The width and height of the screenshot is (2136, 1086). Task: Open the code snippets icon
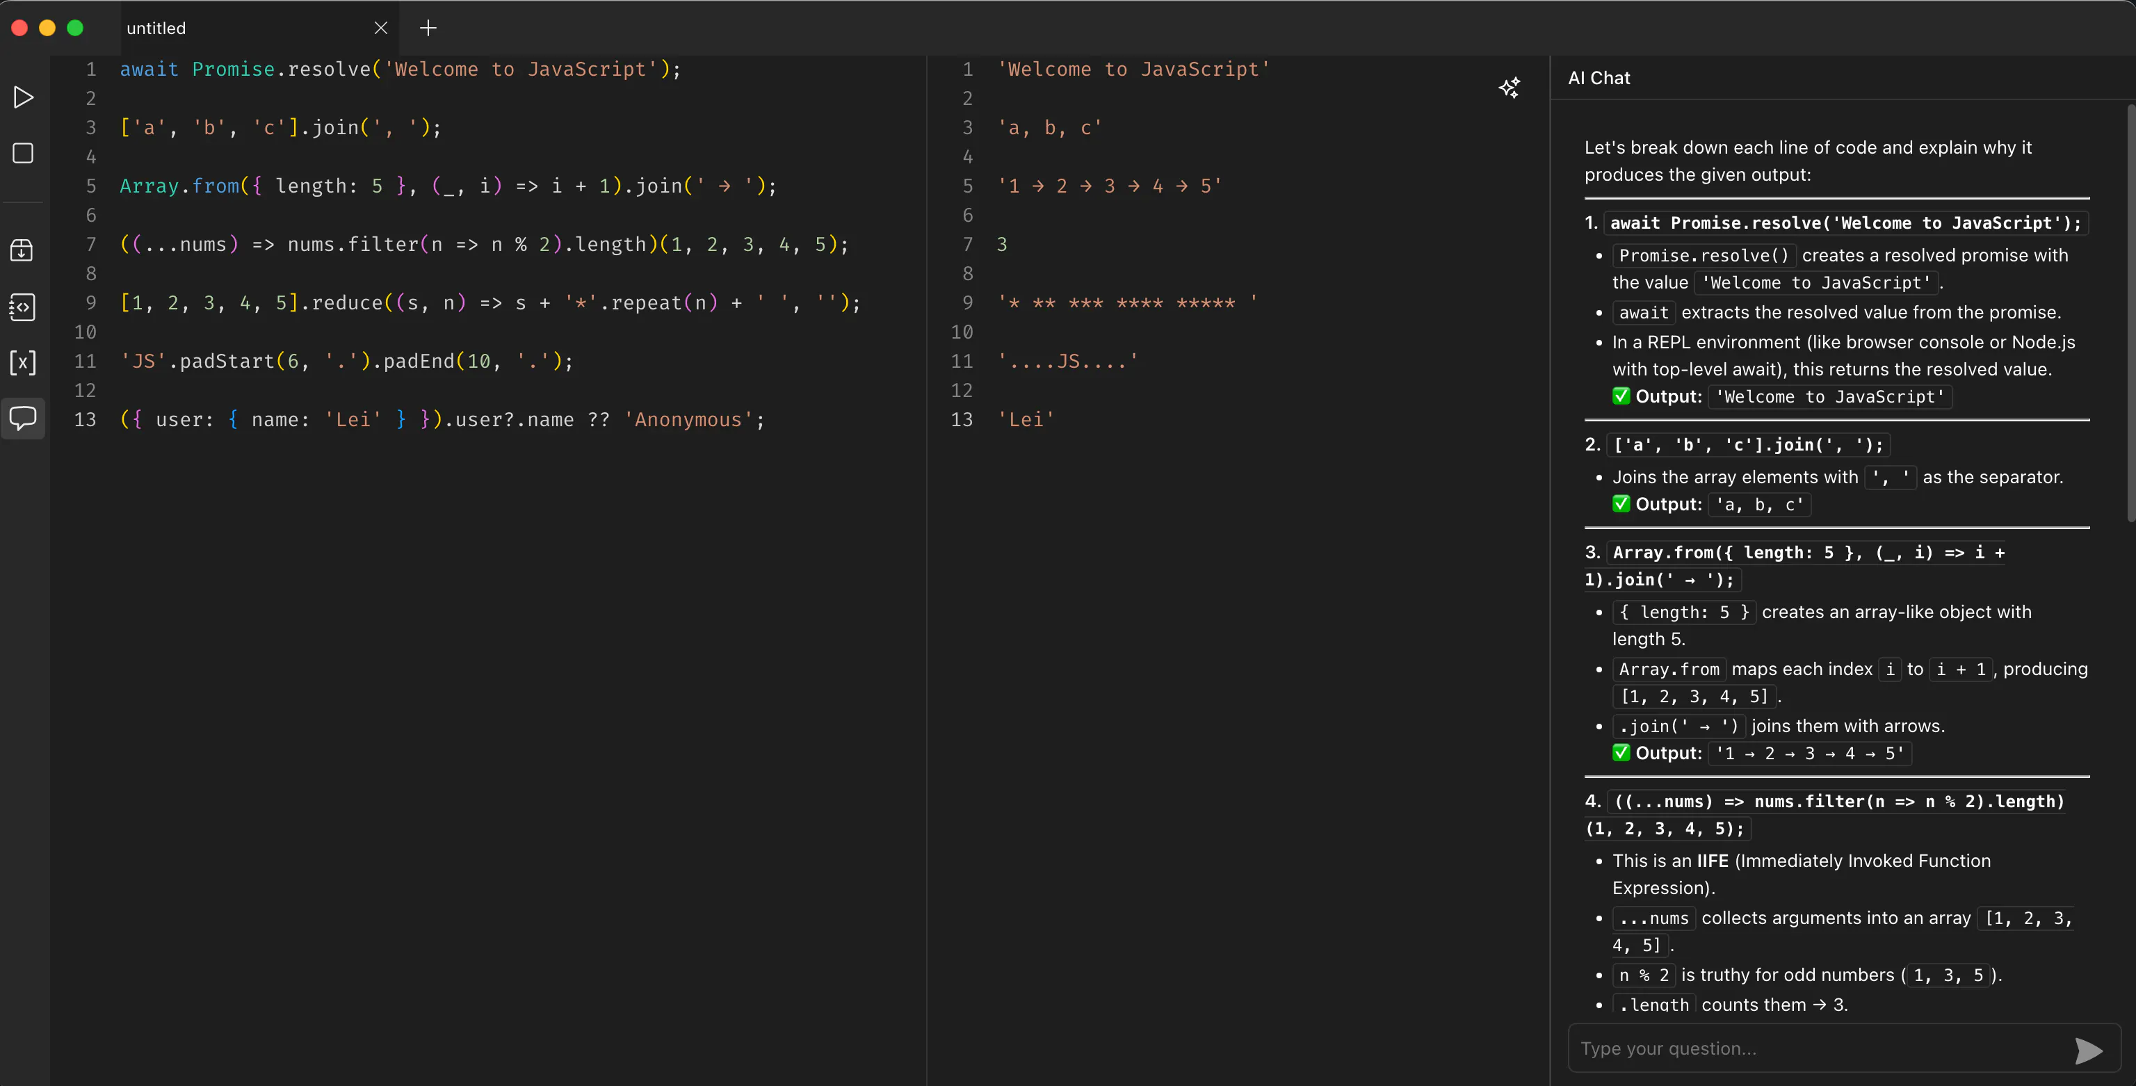(x=22, y=307)
